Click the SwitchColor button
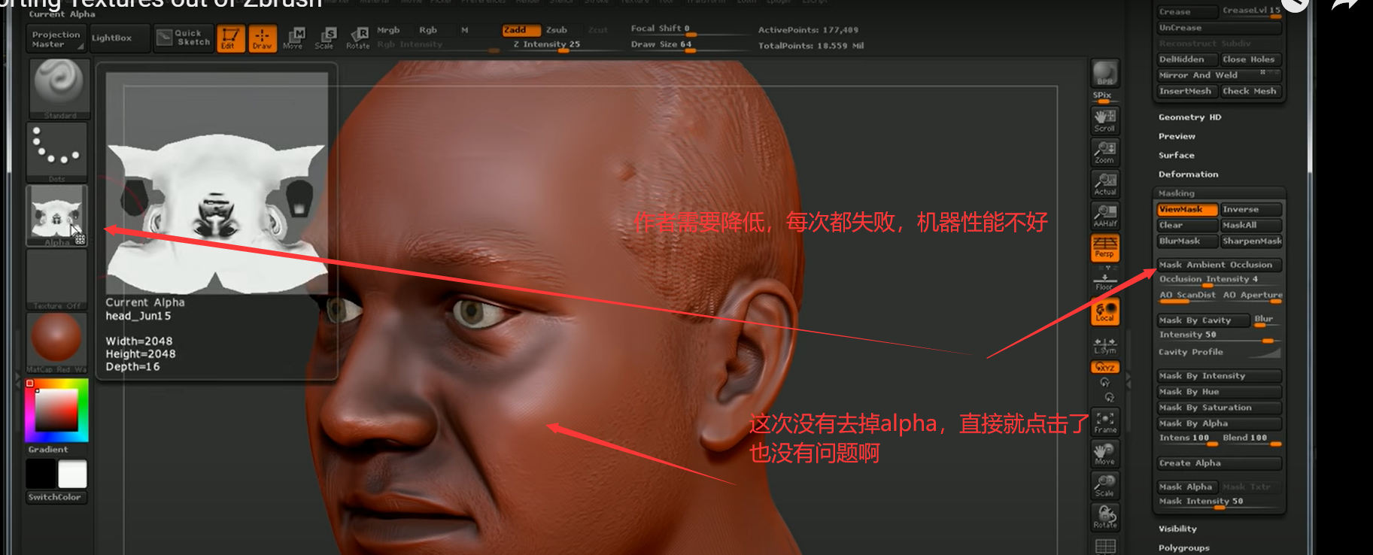 click(x=56, y=497)
